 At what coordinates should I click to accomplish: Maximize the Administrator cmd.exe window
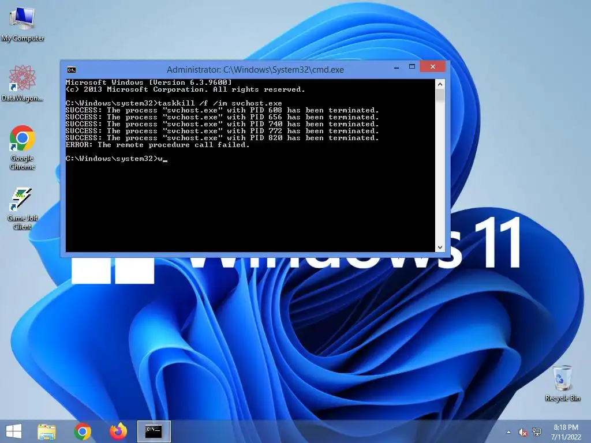(x=412, y=67)
